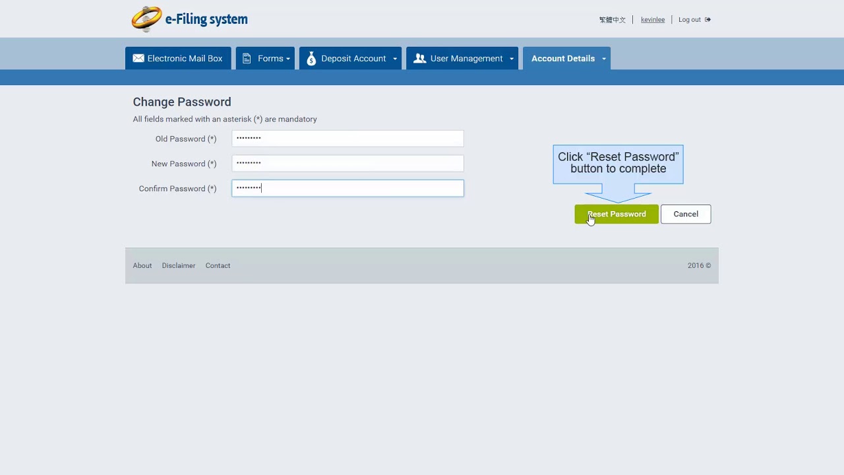Click the users icon on User Management
Image resolution: width=844 pixels, height=475 pixels.
click(419, 58)
